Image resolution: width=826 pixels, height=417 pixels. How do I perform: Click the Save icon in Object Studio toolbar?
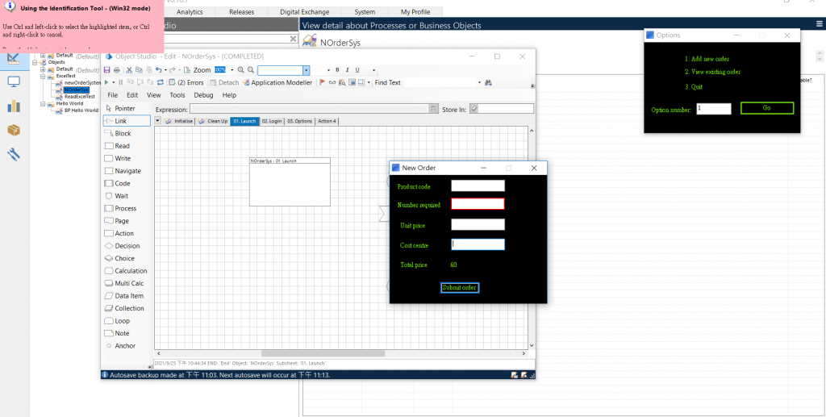click(x=107, y=70)
